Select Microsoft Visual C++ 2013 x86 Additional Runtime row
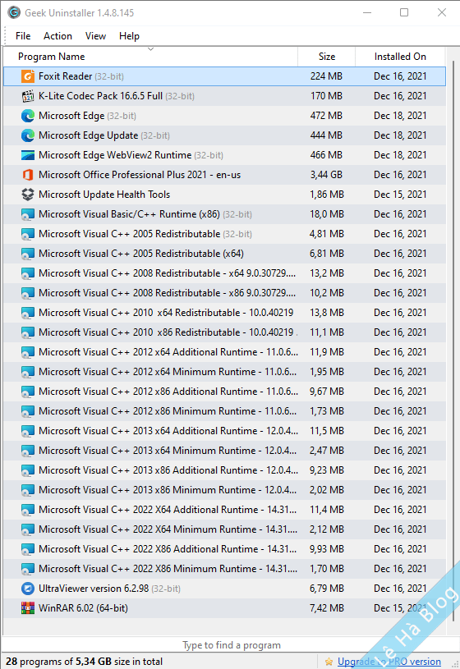Viewport: 460px width, 669px height. [x=225, y=470]
